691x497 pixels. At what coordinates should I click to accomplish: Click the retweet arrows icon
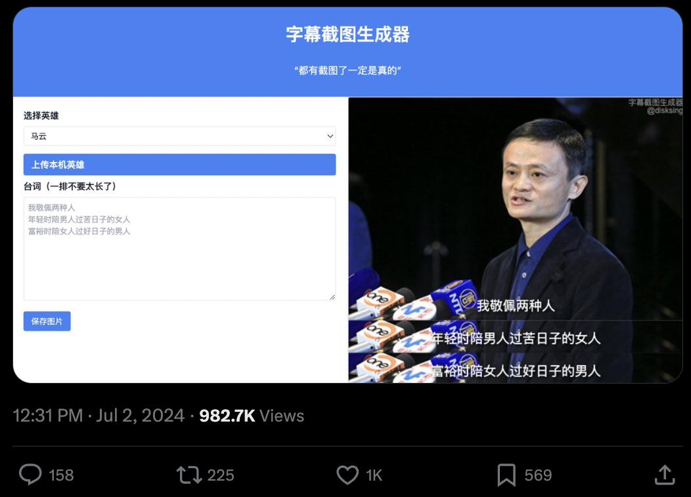(x=189, y=475)
